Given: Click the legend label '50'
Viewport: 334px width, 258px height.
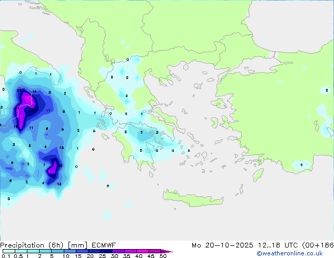Looking at the screenshot, I should (x=163, y=256).
